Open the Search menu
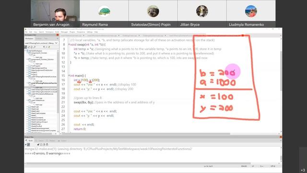 [42, 32]
